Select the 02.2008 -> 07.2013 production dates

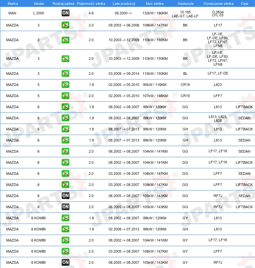click(124, 229)
